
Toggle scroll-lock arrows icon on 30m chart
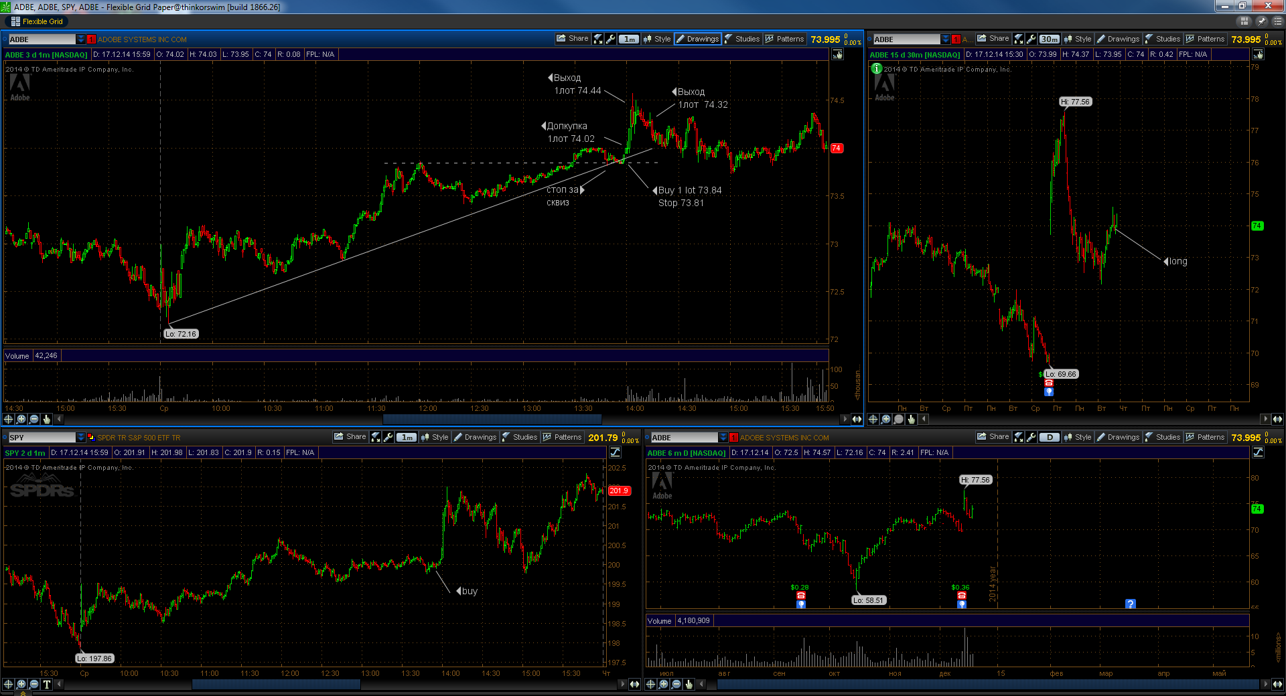point(1277,419)
